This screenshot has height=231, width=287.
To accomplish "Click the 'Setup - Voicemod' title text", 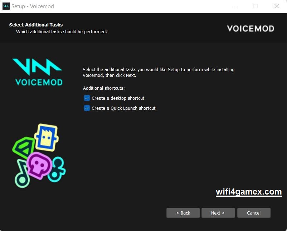I will pos(33,6).
